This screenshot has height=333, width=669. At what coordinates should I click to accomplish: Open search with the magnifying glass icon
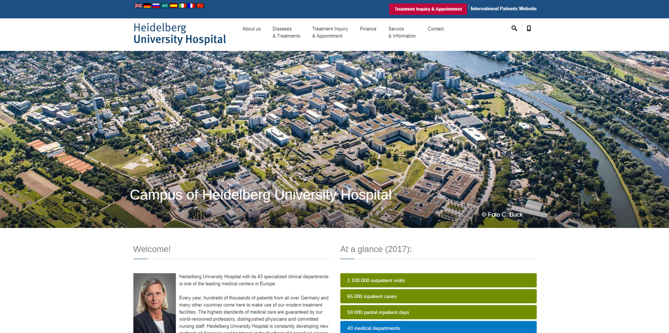coord(514,28)
